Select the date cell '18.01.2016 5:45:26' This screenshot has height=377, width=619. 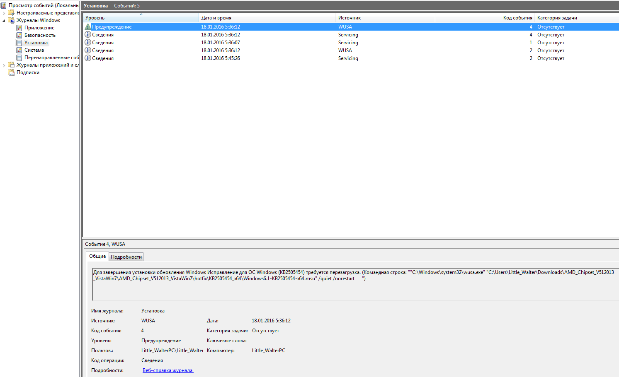pyautogui.click(x=221, y=58)
